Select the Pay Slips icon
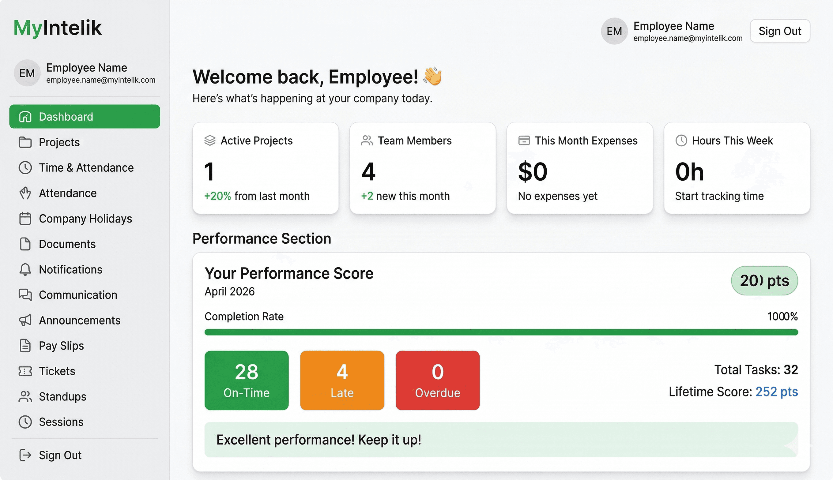 pyautogui.click(x=25, y=346)
